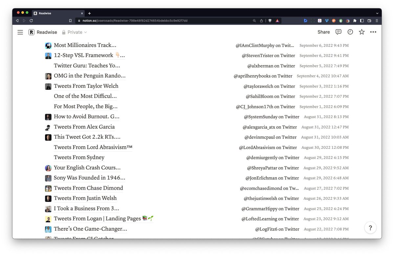Toggle the browser sidebar panel icon

point(362,21)
